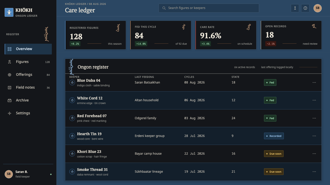Open the info icon button in the header
This screenshot has width=330, height=185.
coord(305,8)
